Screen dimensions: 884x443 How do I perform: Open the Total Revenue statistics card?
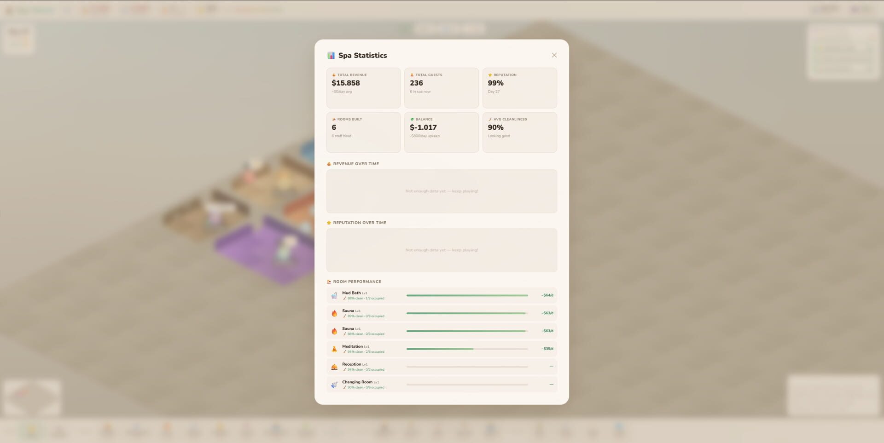click(x=363, y=87)
